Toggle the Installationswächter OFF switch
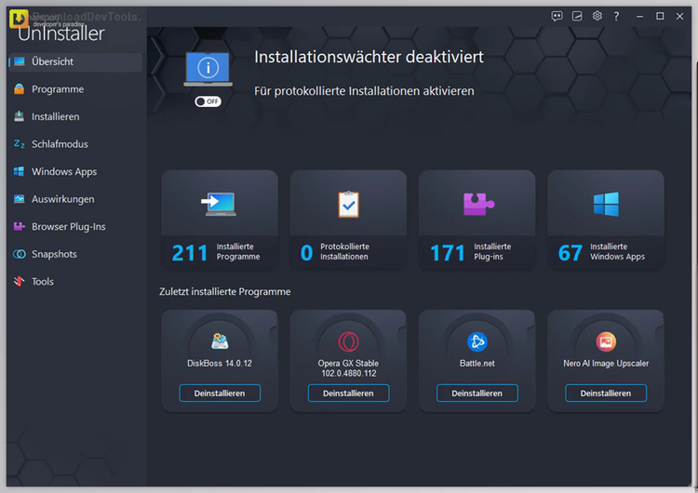This screenshot has height=493, width=698. (x=208, y=101)
